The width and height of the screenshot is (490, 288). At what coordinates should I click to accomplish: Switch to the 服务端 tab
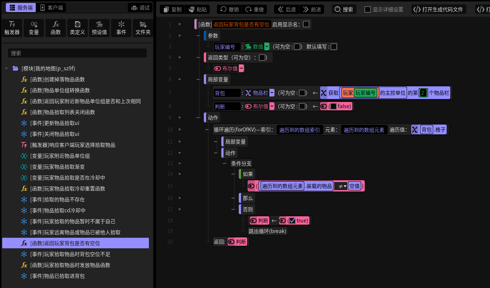21,8
